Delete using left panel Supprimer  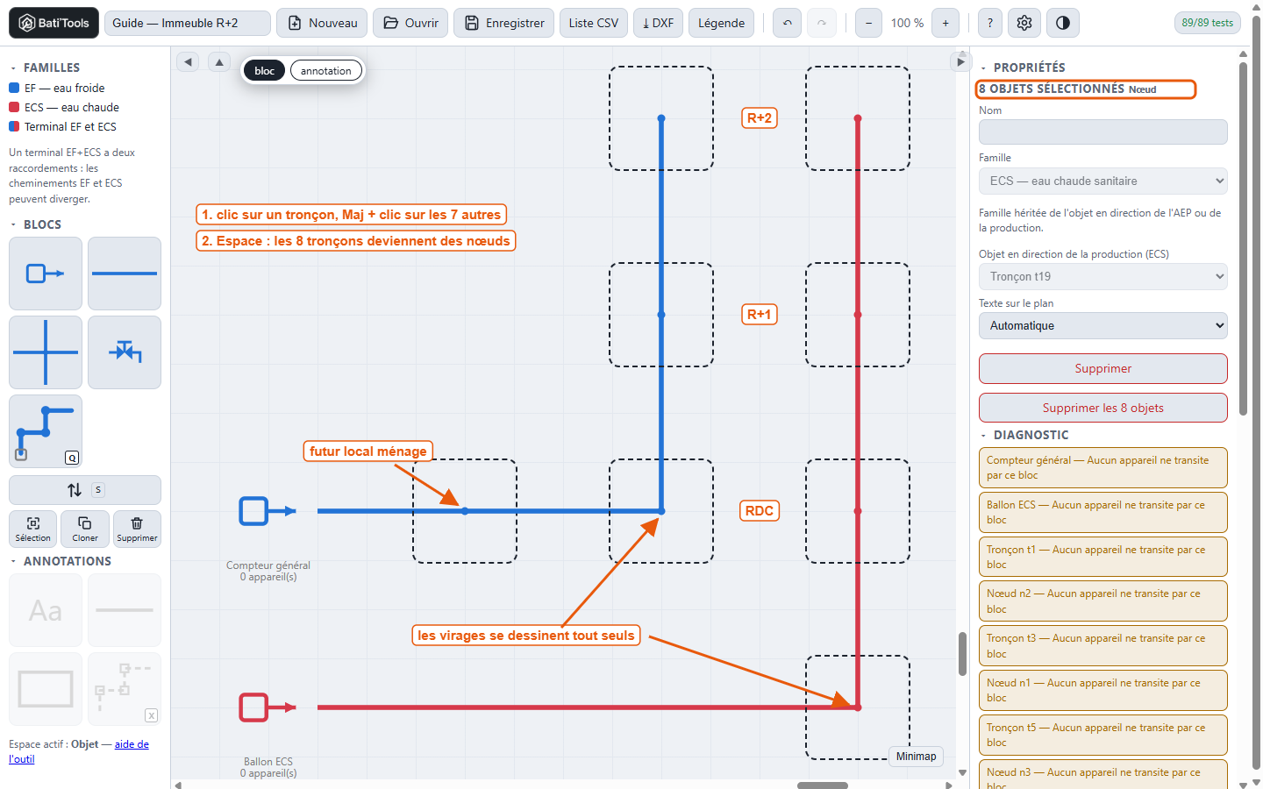pyautogui.click(x=137, y=529)
